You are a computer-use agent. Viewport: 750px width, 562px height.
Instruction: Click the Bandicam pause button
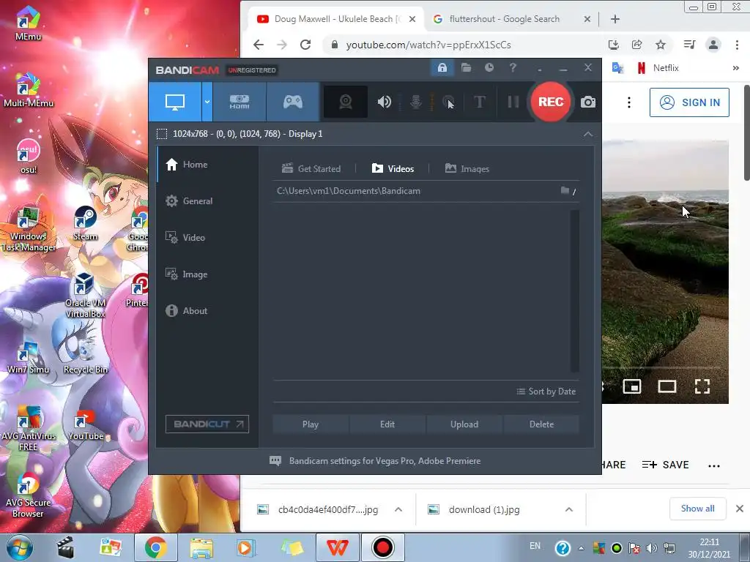coord(513,102)
